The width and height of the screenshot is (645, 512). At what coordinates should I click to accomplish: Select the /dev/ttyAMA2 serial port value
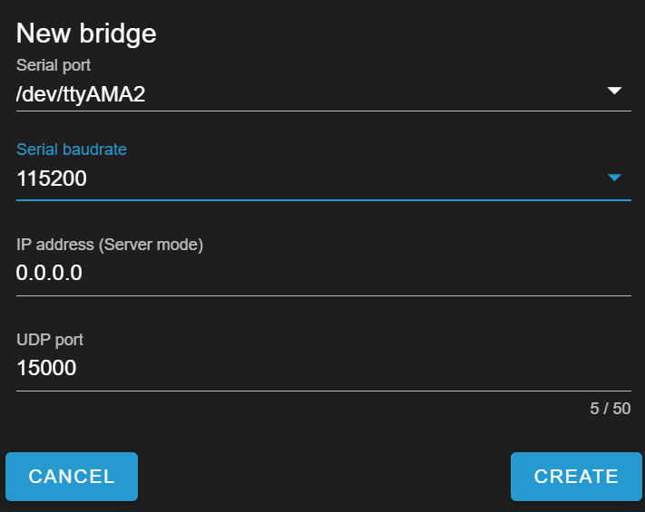(81, 93)
